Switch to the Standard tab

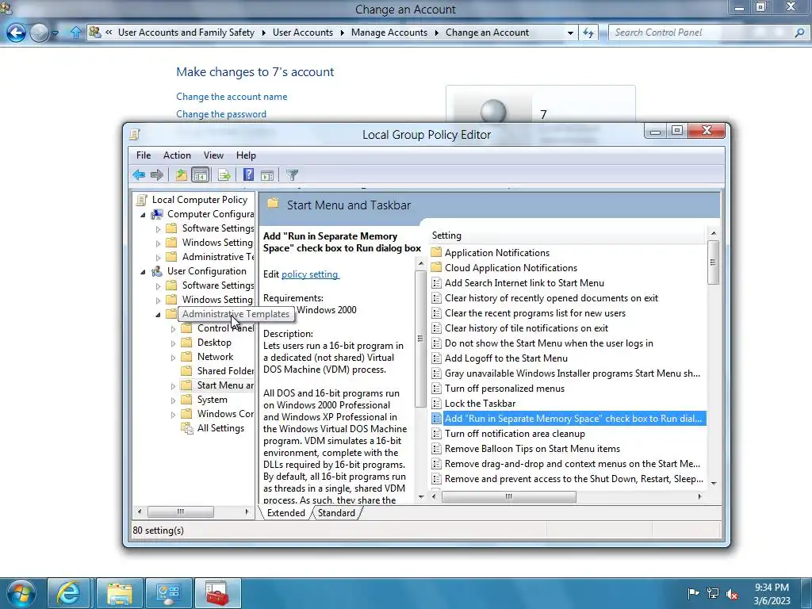pos(336,513)
